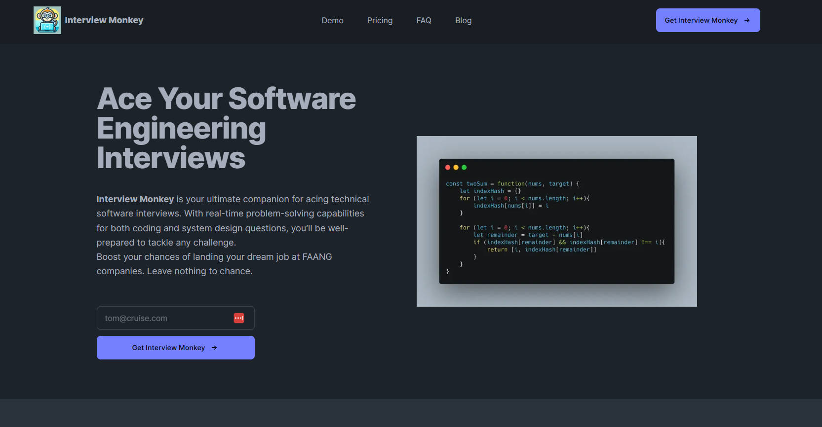This screenshot has width=822, height=427.
Task: Click bold Interview Monkey text in the description
Action: pos(135,199)
